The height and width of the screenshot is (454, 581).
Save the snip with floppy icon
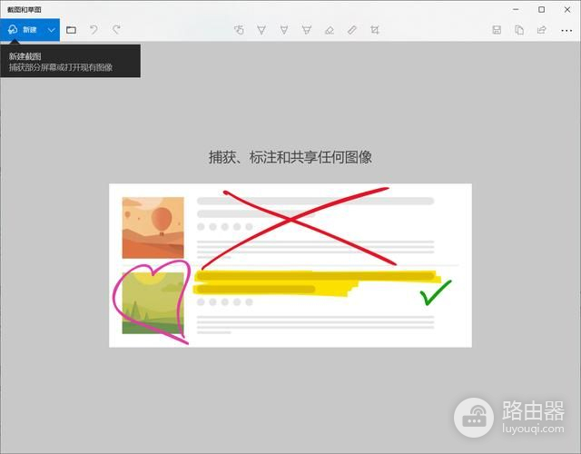click(497, 30)
